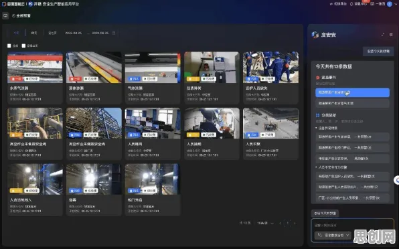Open the 安全数据分析 mode dropdown
The width and height of the screenshot is (399, 249).
coord(333,235)
